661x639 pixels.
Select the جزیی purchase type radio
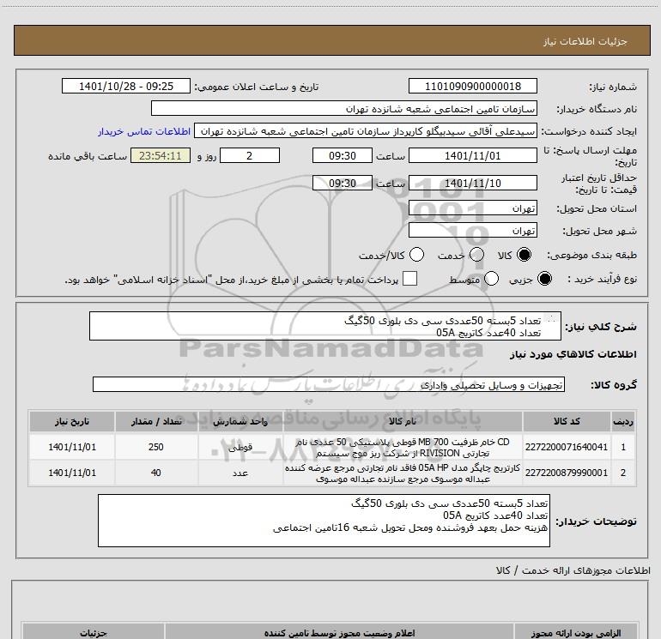tap(544, 279)
